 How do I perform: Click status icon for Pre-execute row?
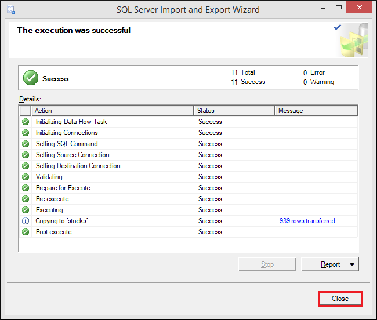pyautogui.click(x=26, y=199)
